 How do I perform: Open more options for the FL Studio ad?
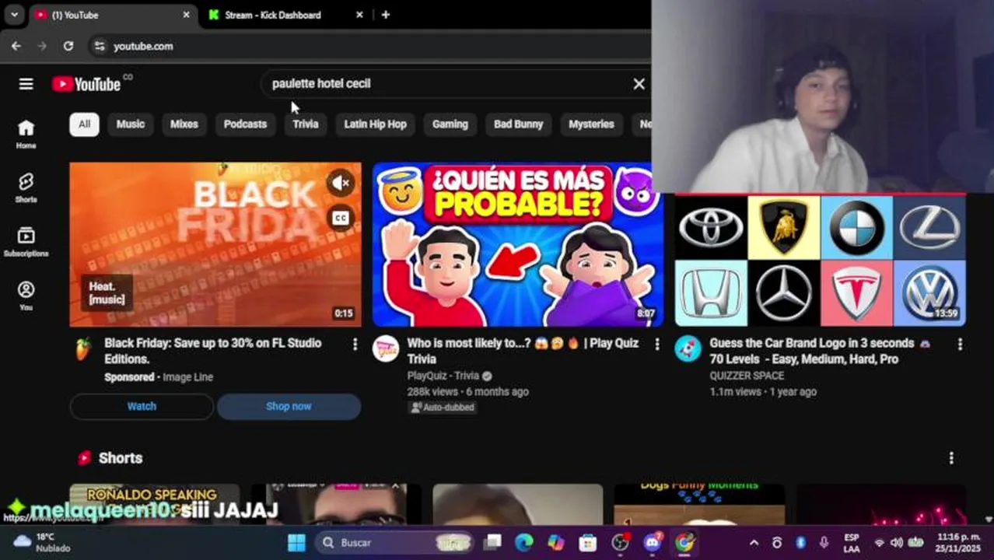pyautogui.click(x=355, y=344)
